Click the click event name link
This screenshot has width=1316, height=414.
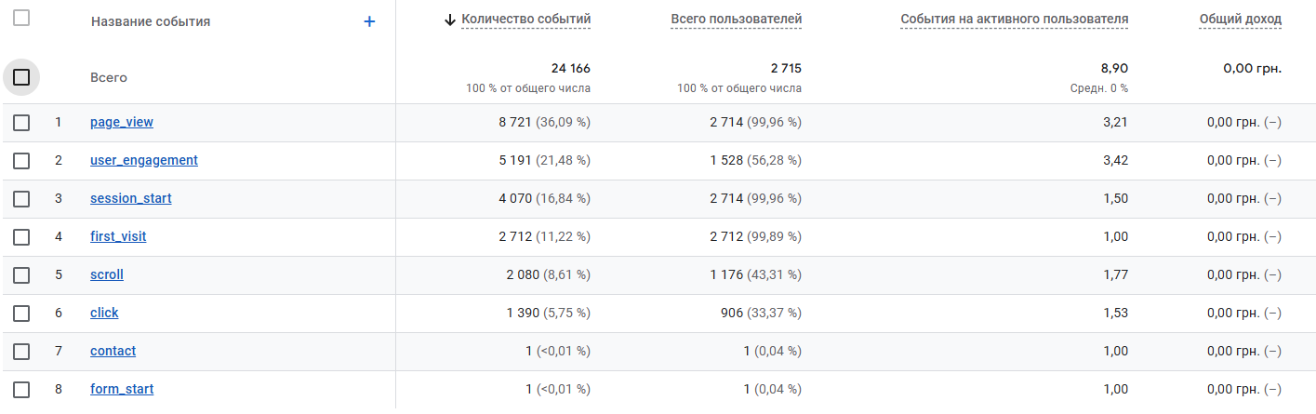coord(104,313)
